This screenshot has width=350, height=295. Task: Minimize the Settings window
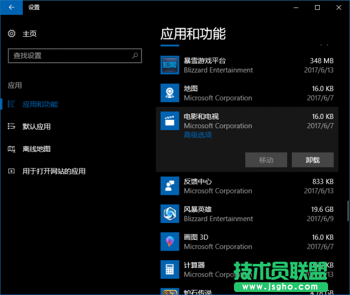296,8
